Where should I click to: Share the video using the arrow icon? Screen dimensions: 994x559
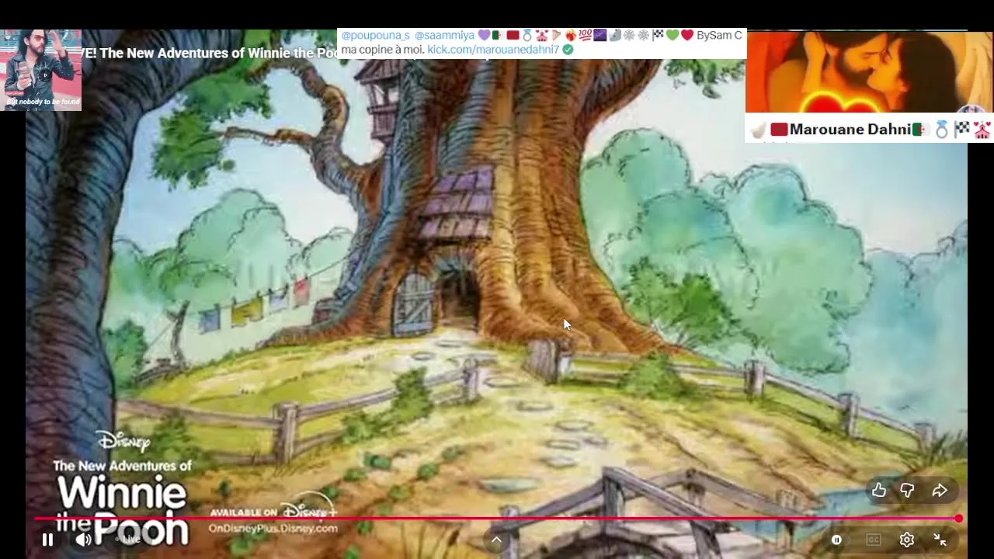(x=940, y=490)
